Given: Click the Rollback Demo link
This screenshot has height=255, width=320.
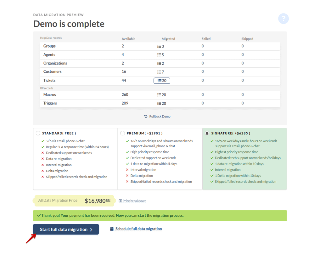Looking at the screenshot, I should (159, 116).
